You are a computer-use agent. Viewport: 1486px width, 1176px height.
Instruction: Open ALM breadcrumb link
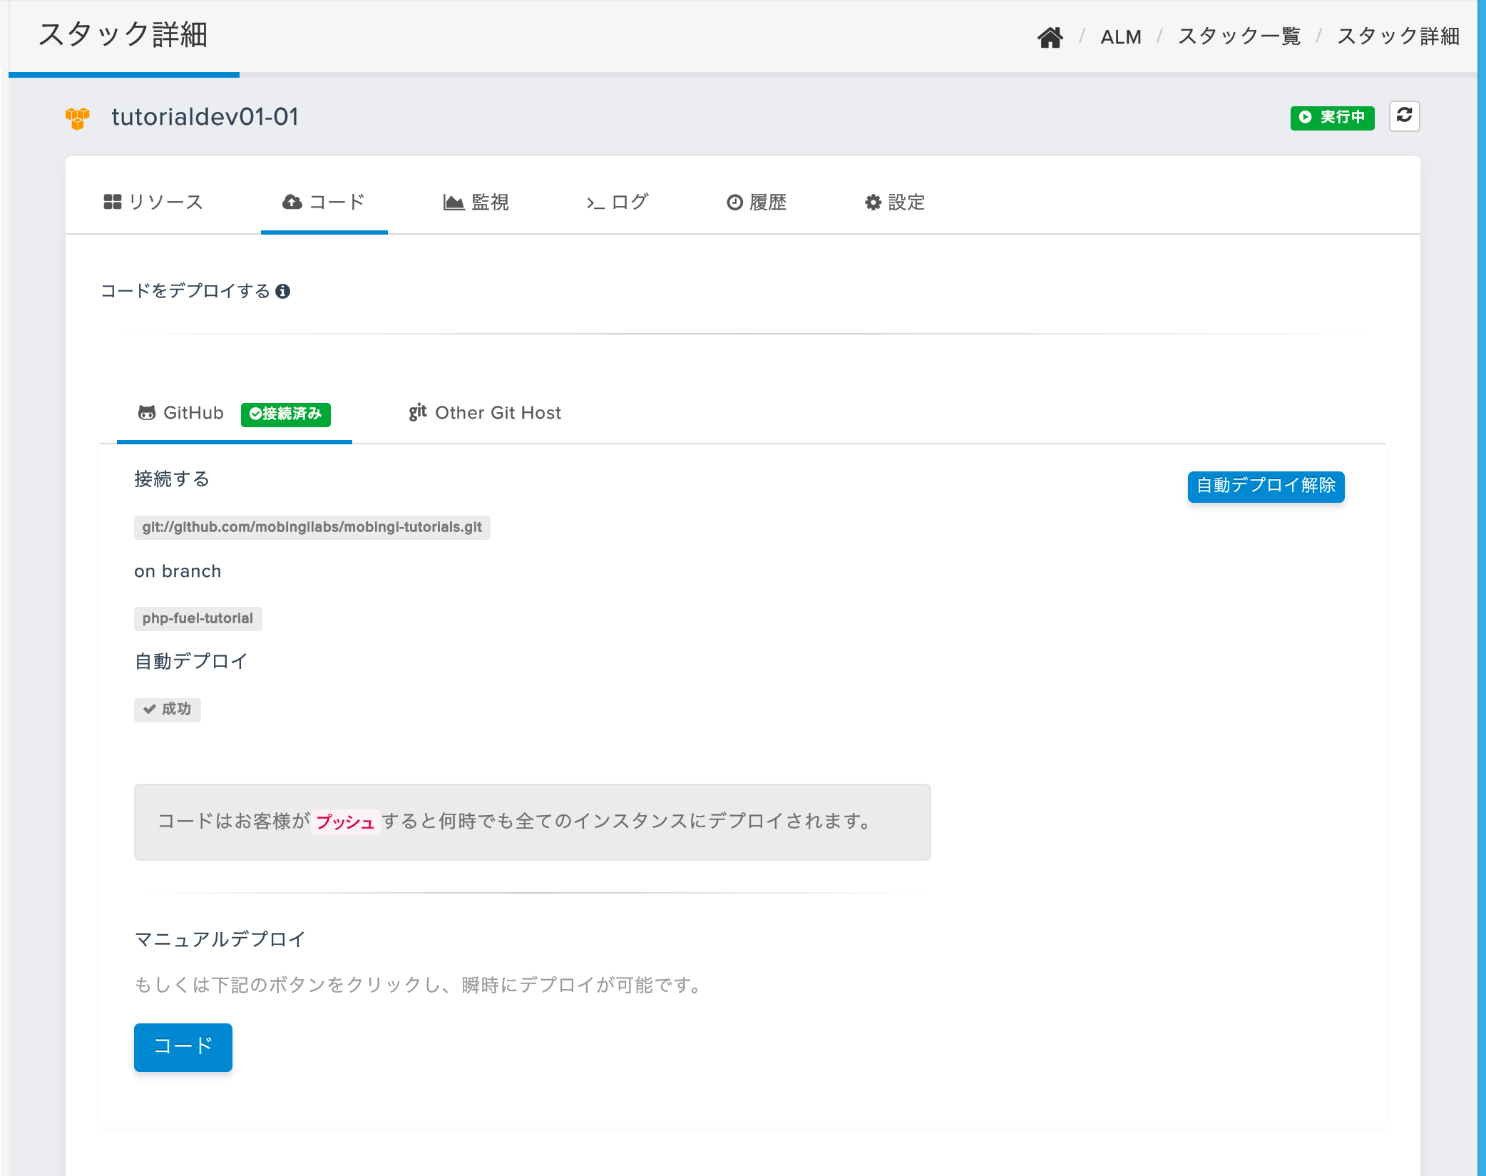click(1120, 36)
